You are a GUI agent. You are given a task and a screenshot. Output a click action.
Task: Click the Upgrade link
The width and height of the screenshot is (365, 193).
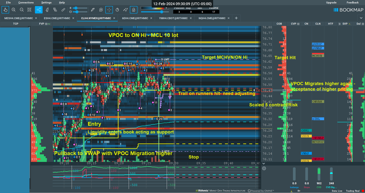(x=331, y=2)
